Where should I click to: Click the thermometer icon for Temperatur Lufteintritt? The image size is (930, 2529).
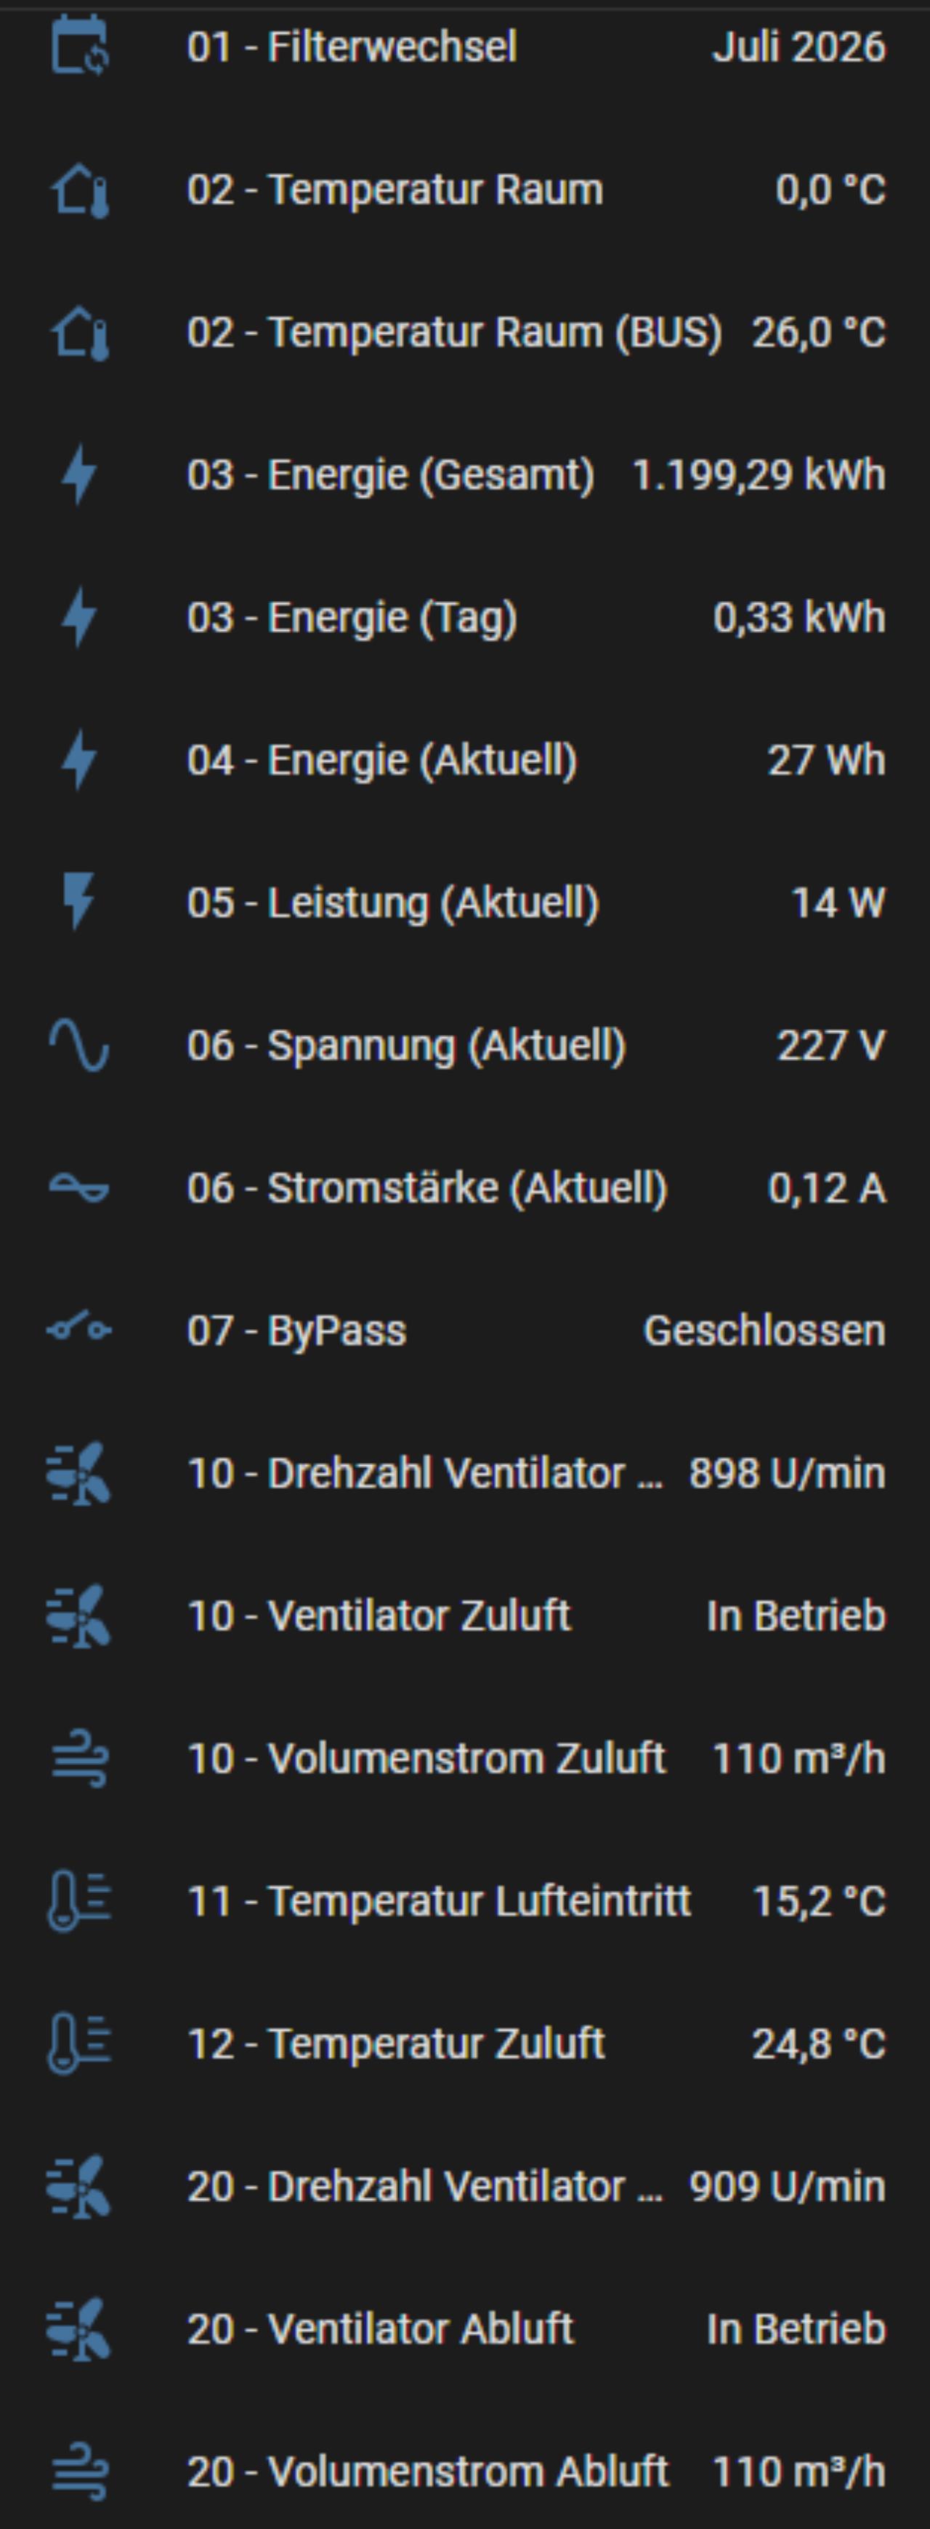[x=78, y=1900]
